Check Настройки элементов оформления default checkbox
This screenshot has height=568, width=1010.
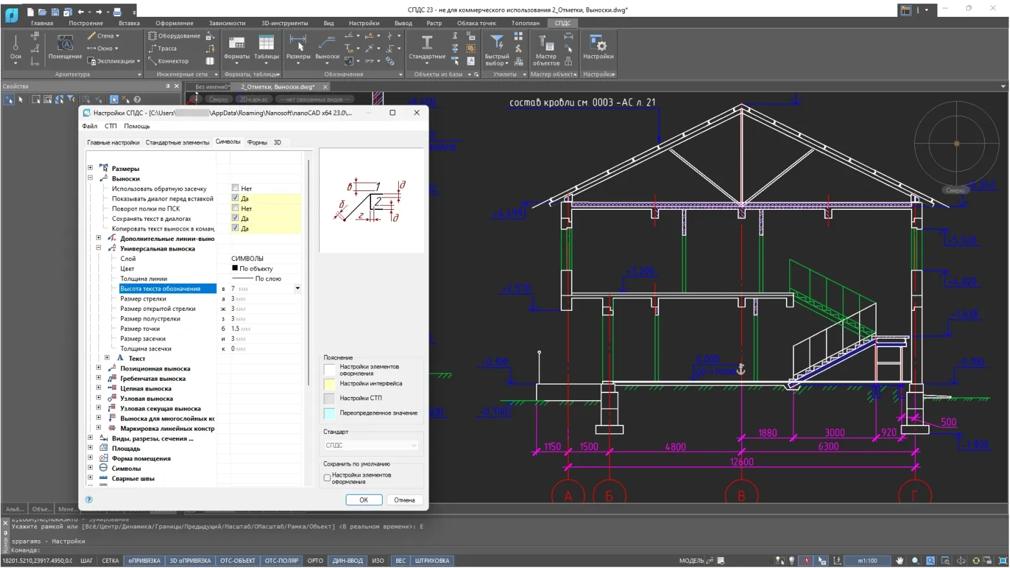pos(327,478)
